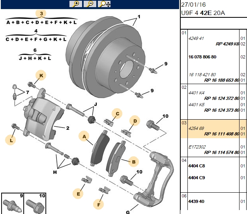Click the date 27/01/16
The width and height of the screenshot is (247, 214).
193,5
